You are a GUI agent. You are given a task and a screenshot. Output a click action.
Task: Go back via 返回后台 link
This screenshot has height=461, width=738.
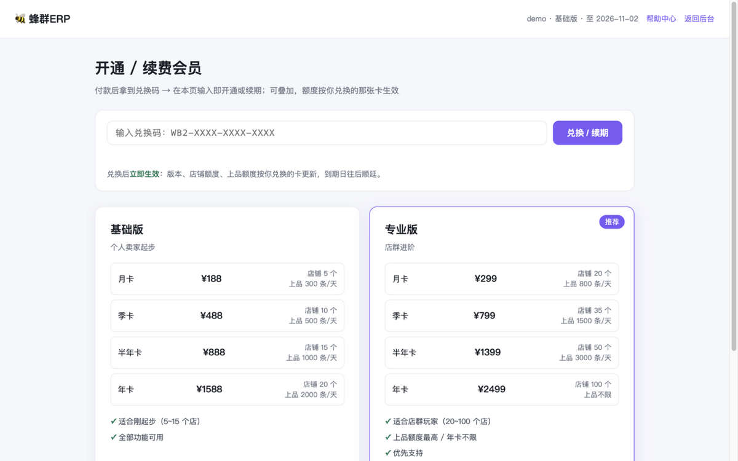[x=699, y=19]
